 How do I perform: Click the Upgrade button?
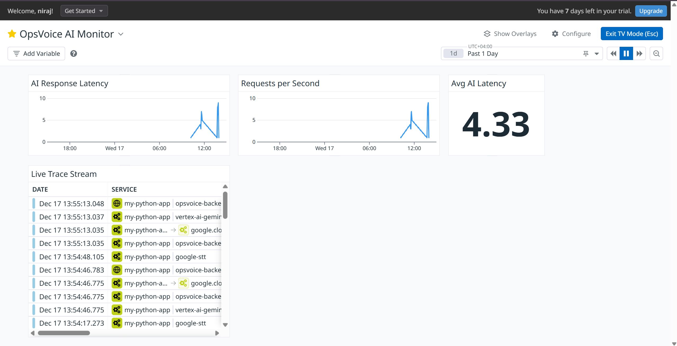click(651, 11)
